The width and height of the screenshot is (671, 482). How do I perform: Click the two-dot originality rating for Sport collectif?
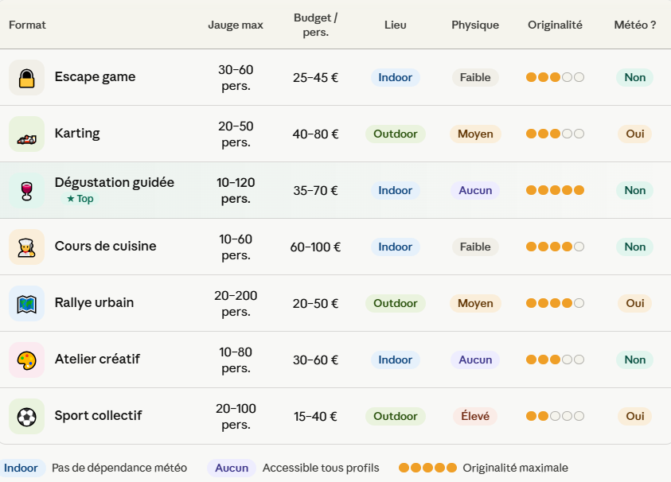point(555,416)
